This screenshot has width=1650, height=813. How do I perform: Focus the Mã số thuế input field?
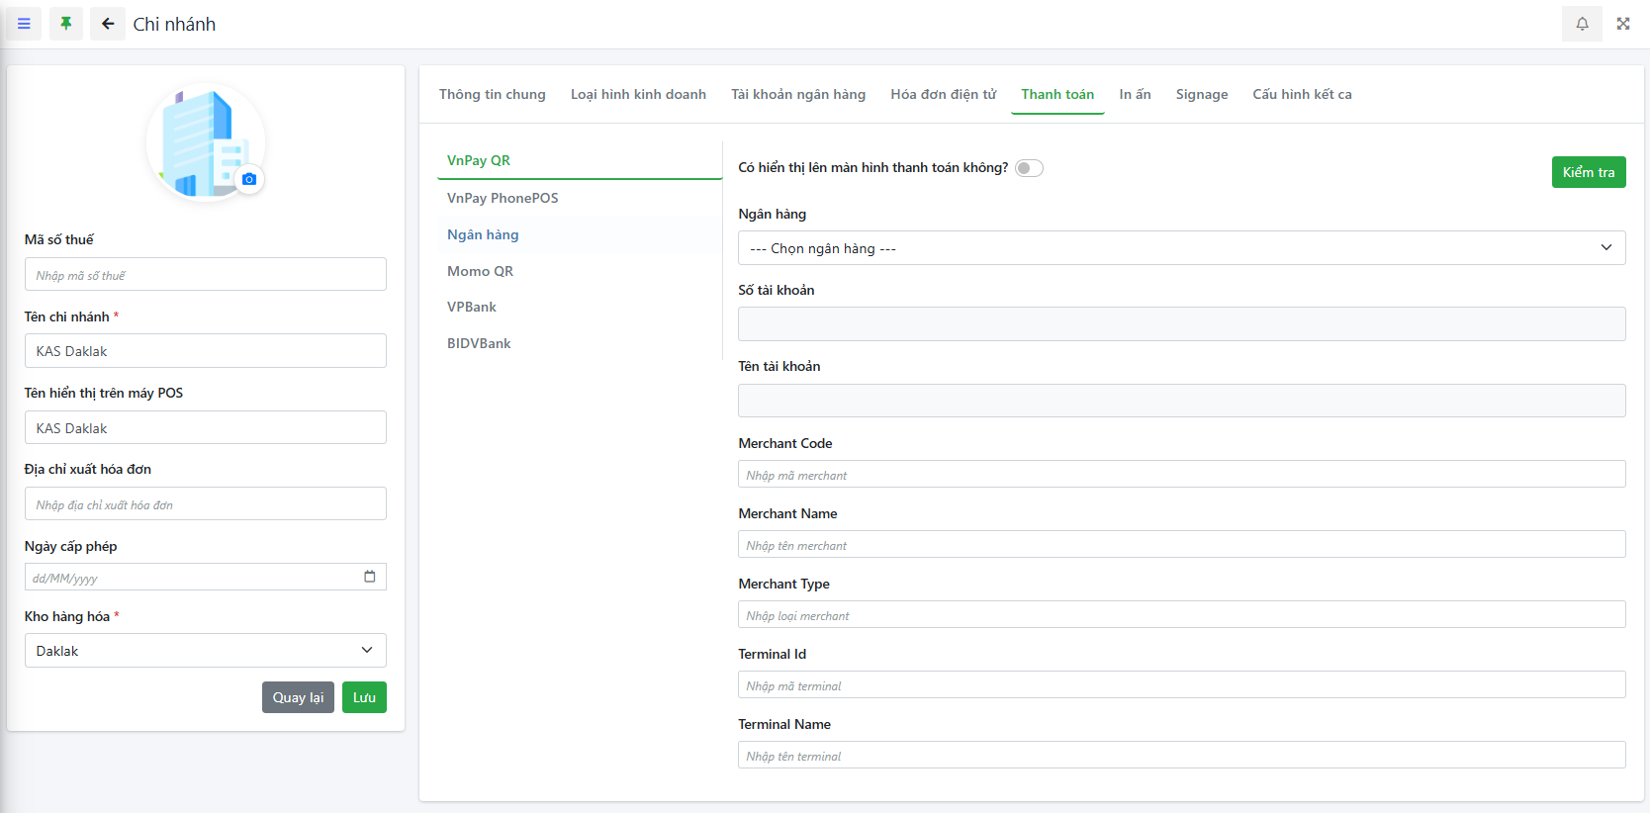(205, 275)
